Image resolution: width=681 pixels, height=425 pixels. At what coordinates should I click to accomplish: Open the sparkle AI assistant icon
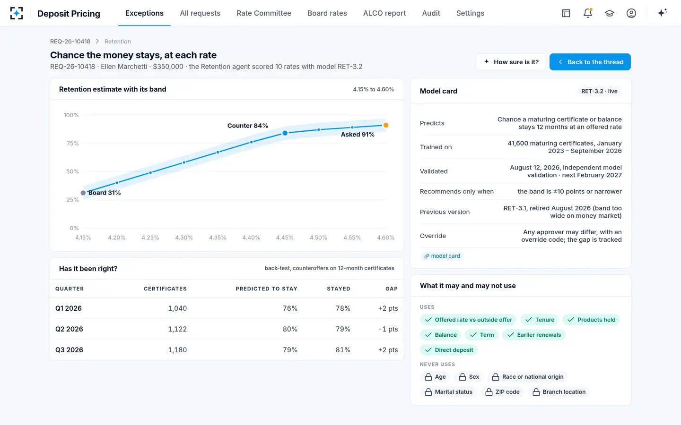662,13
